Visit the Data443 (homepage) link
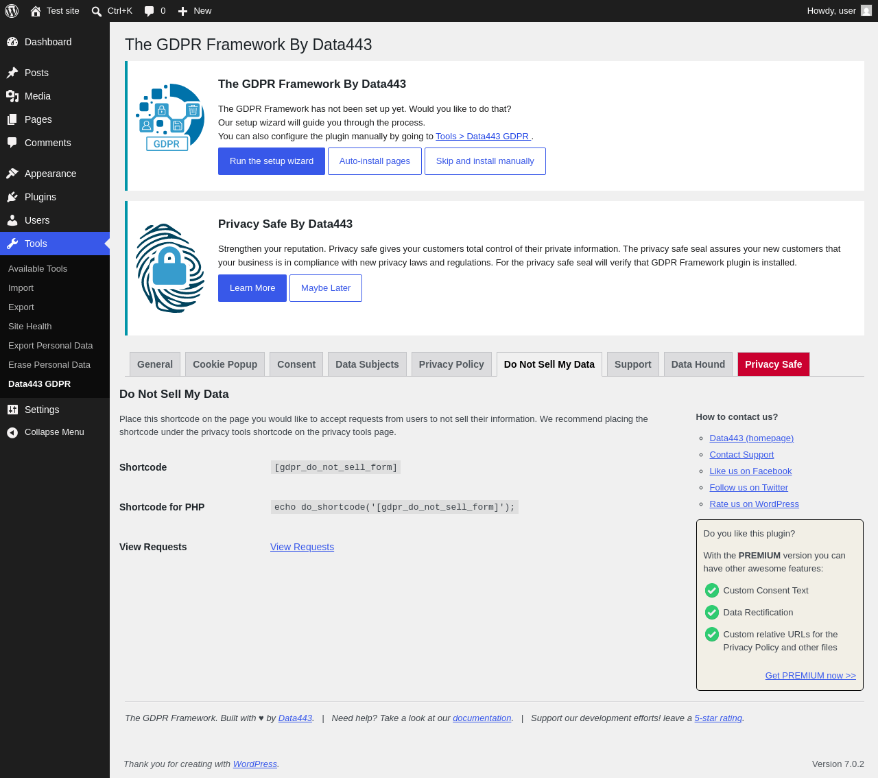This screenshot has height=778, width=878. [x=752, y=438]
